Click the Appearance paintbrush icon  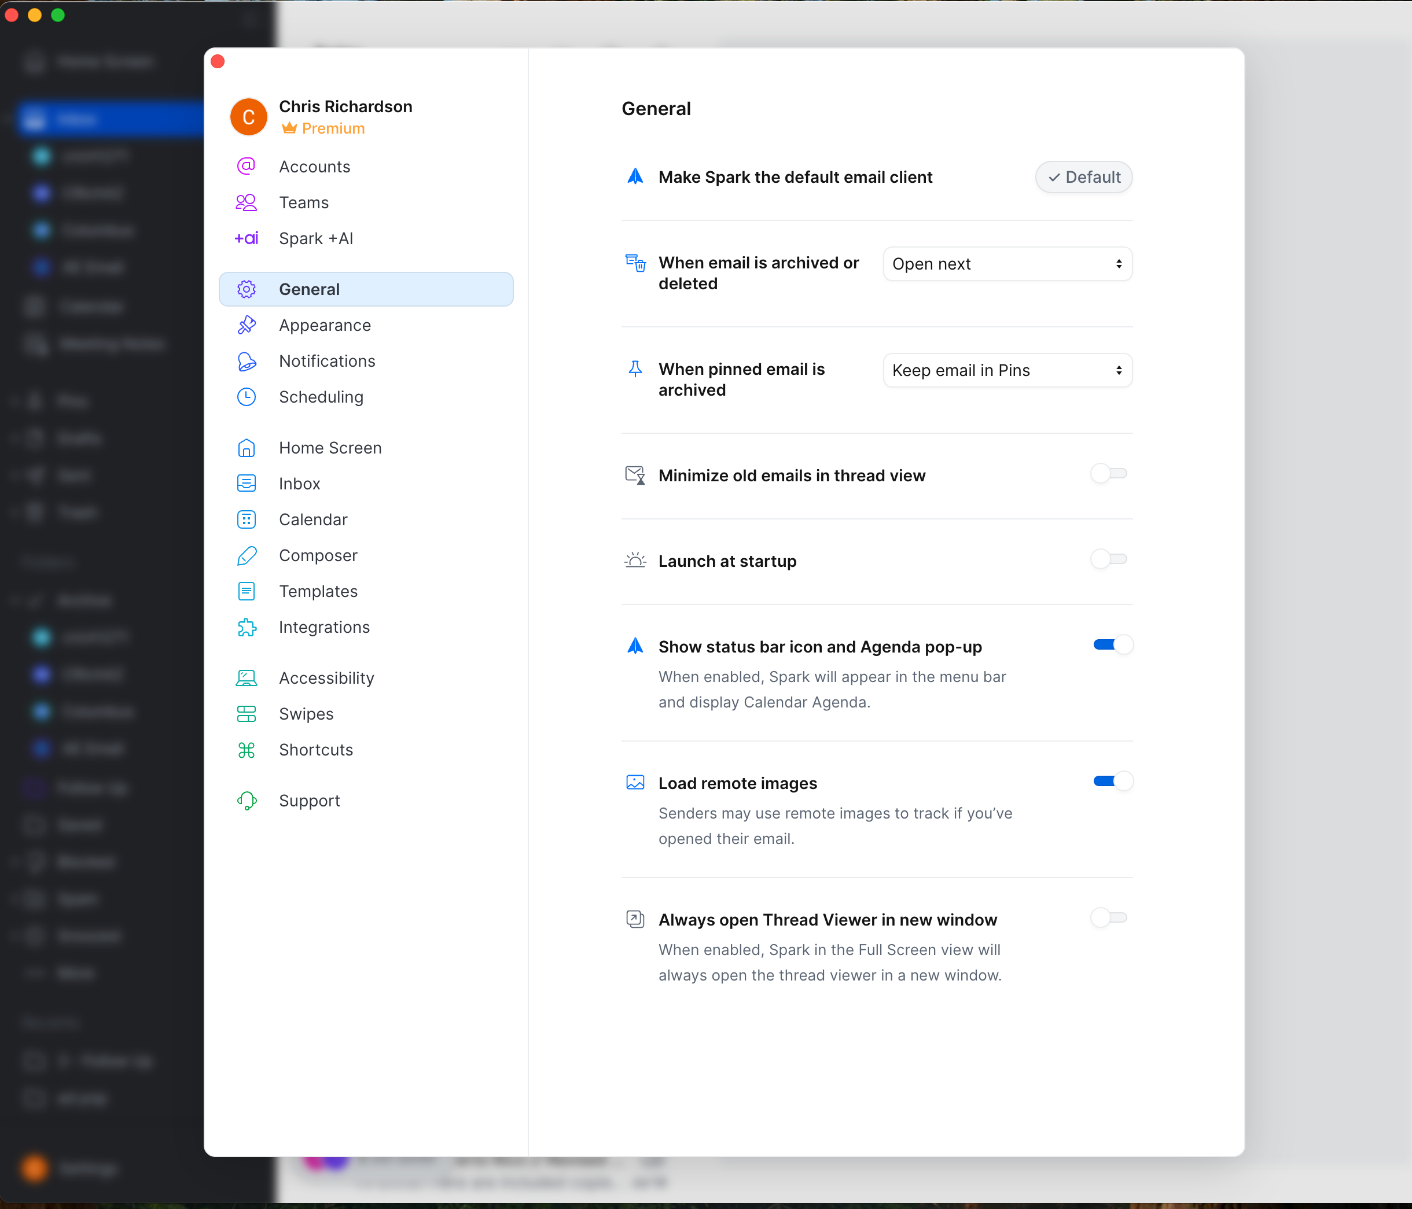tap(246, 325)
